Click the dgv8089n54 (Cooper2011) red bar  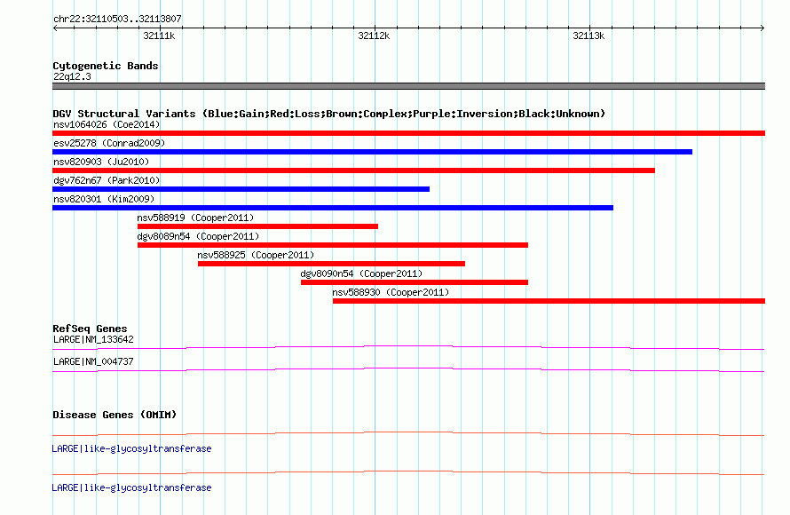click(x=333, y=245)
